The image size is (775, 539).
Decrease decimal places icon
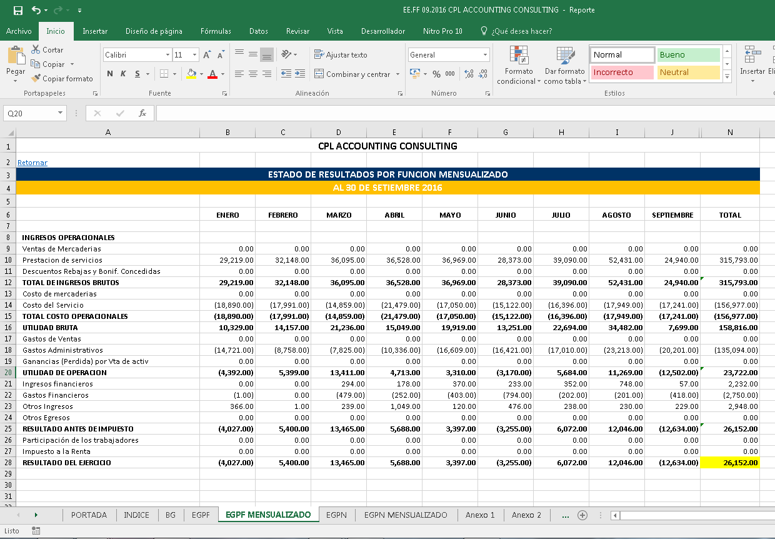(482, 74)
